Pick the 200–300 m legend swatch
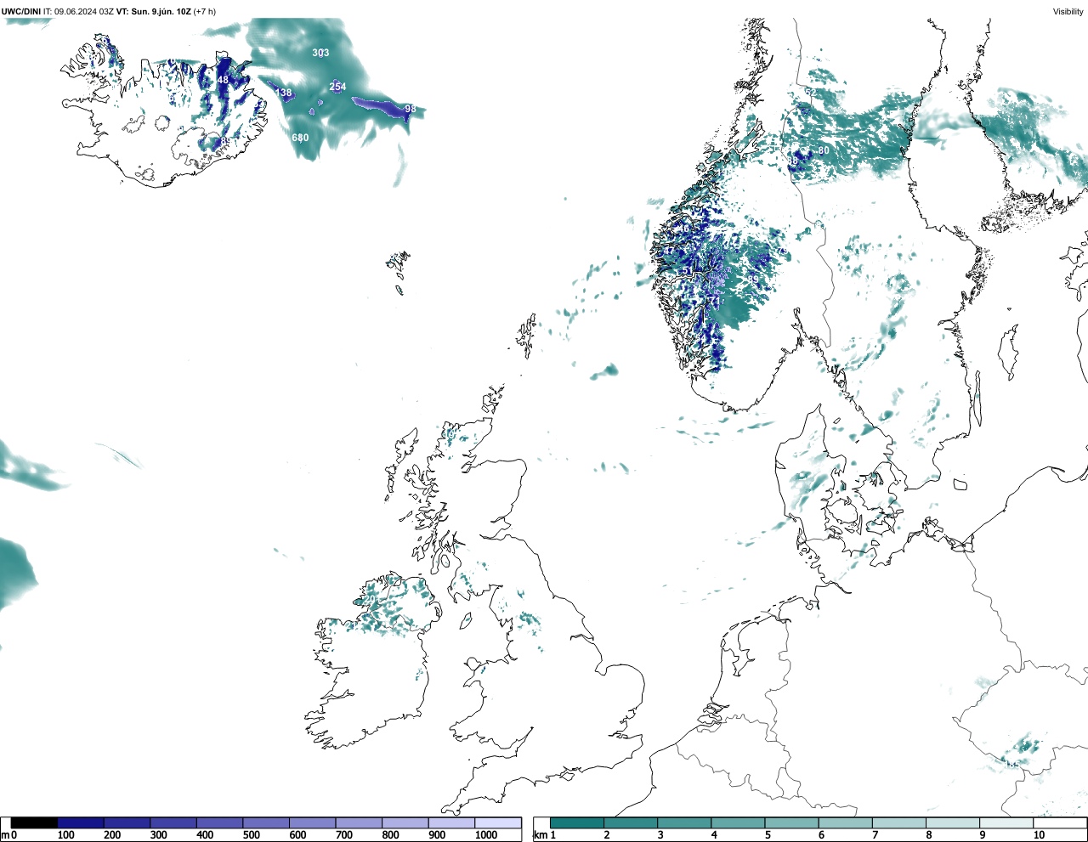This screenshot has width=1088, height=842. (x=127, y=823)
